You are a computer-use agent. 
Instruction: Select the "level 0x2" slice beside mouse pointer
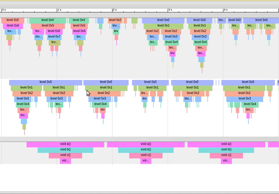[x=104, y=93]
